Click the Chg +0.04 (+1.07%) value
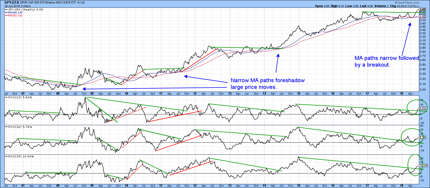 (x=403, y=6)
